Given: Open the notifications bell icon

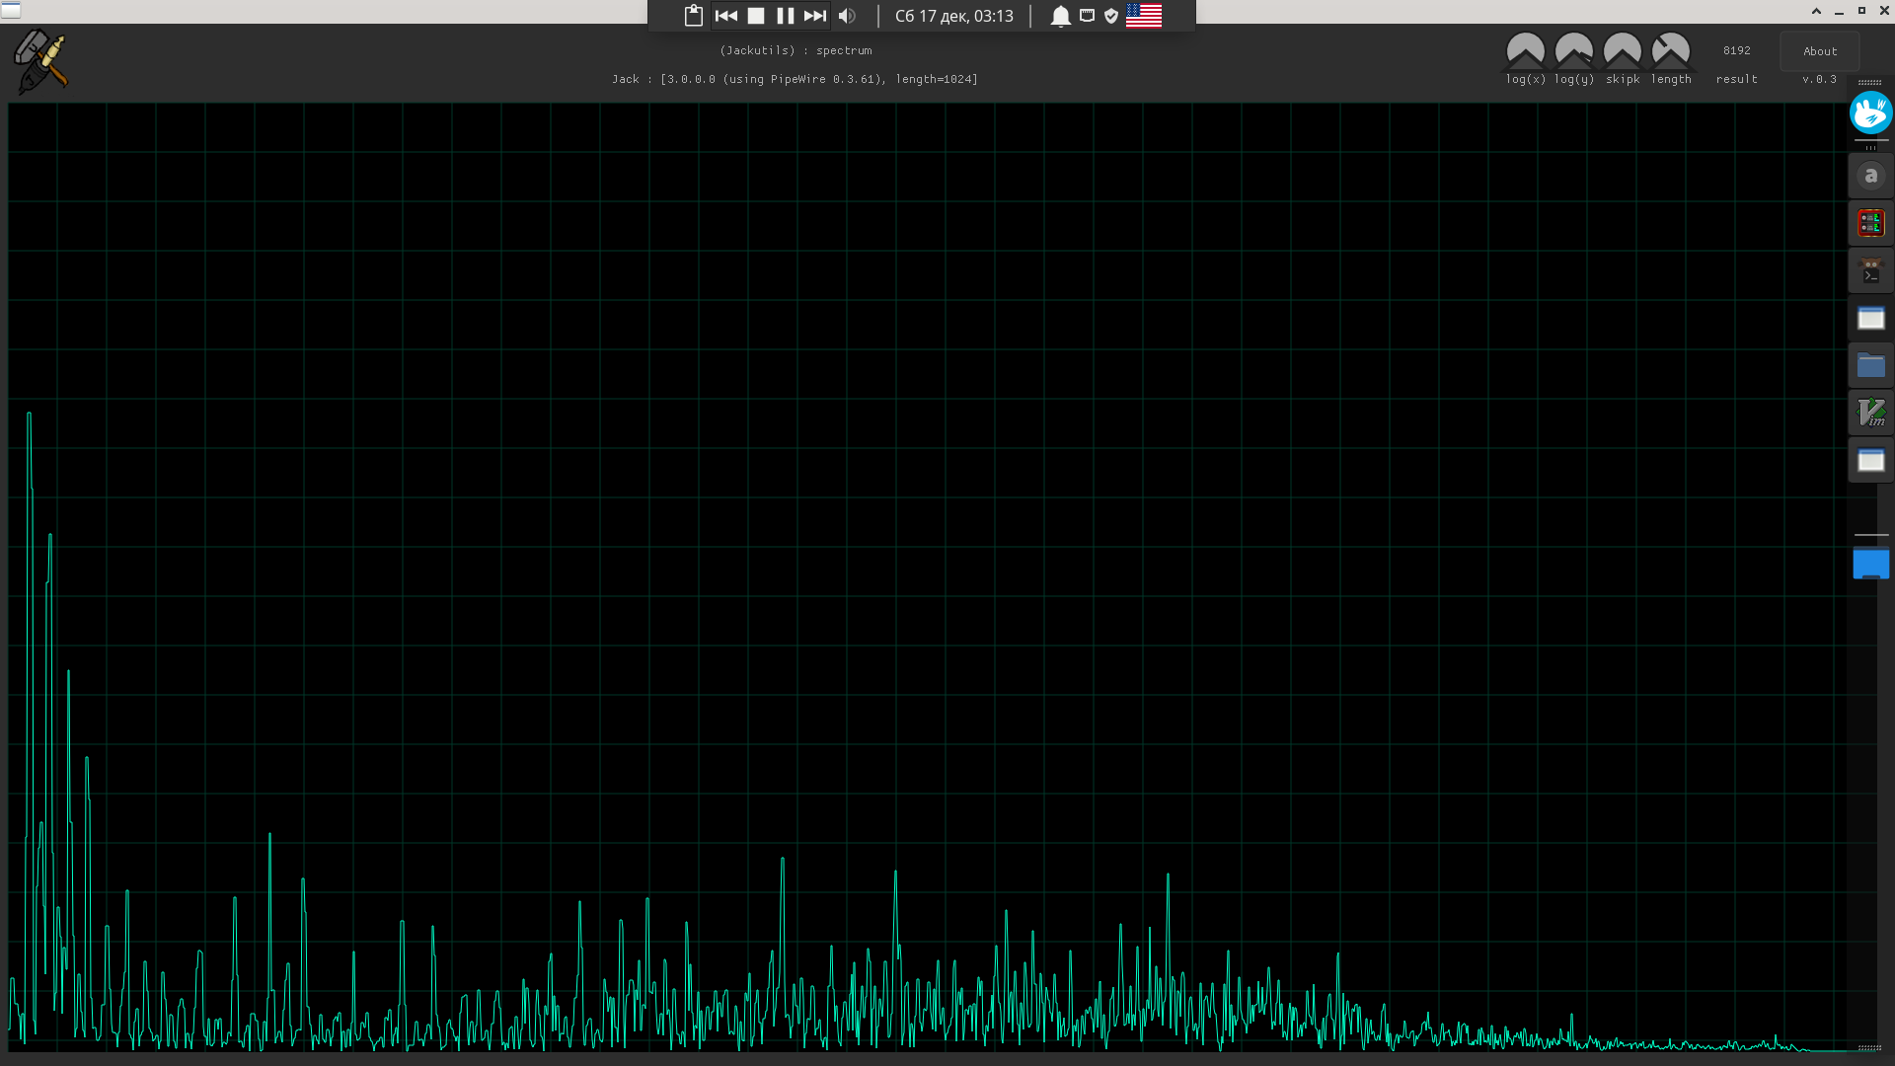Looking at the screenshot, I should point(1060,16).
